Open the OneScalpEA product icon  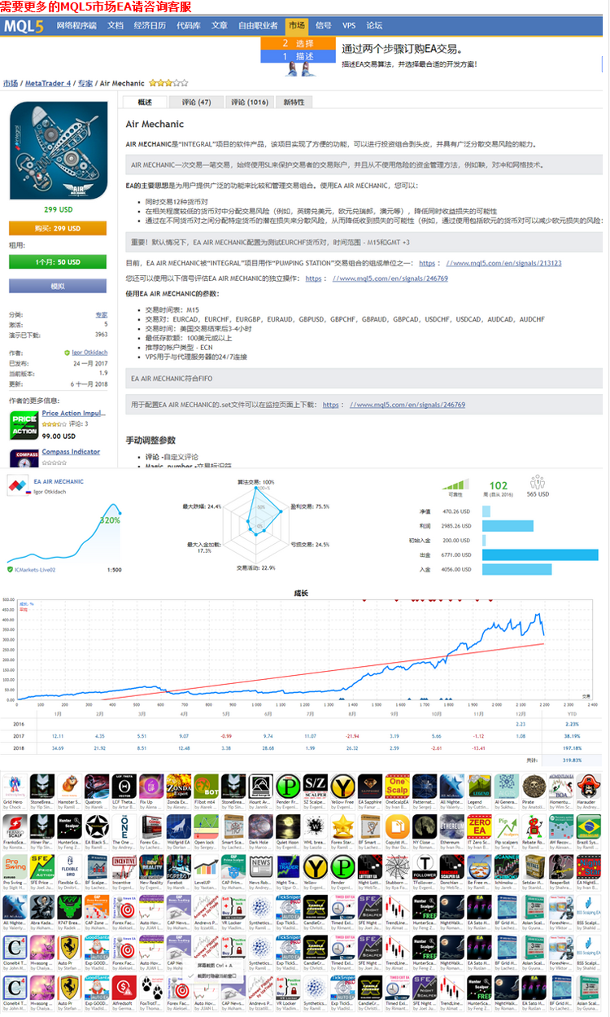click(398, 786)
